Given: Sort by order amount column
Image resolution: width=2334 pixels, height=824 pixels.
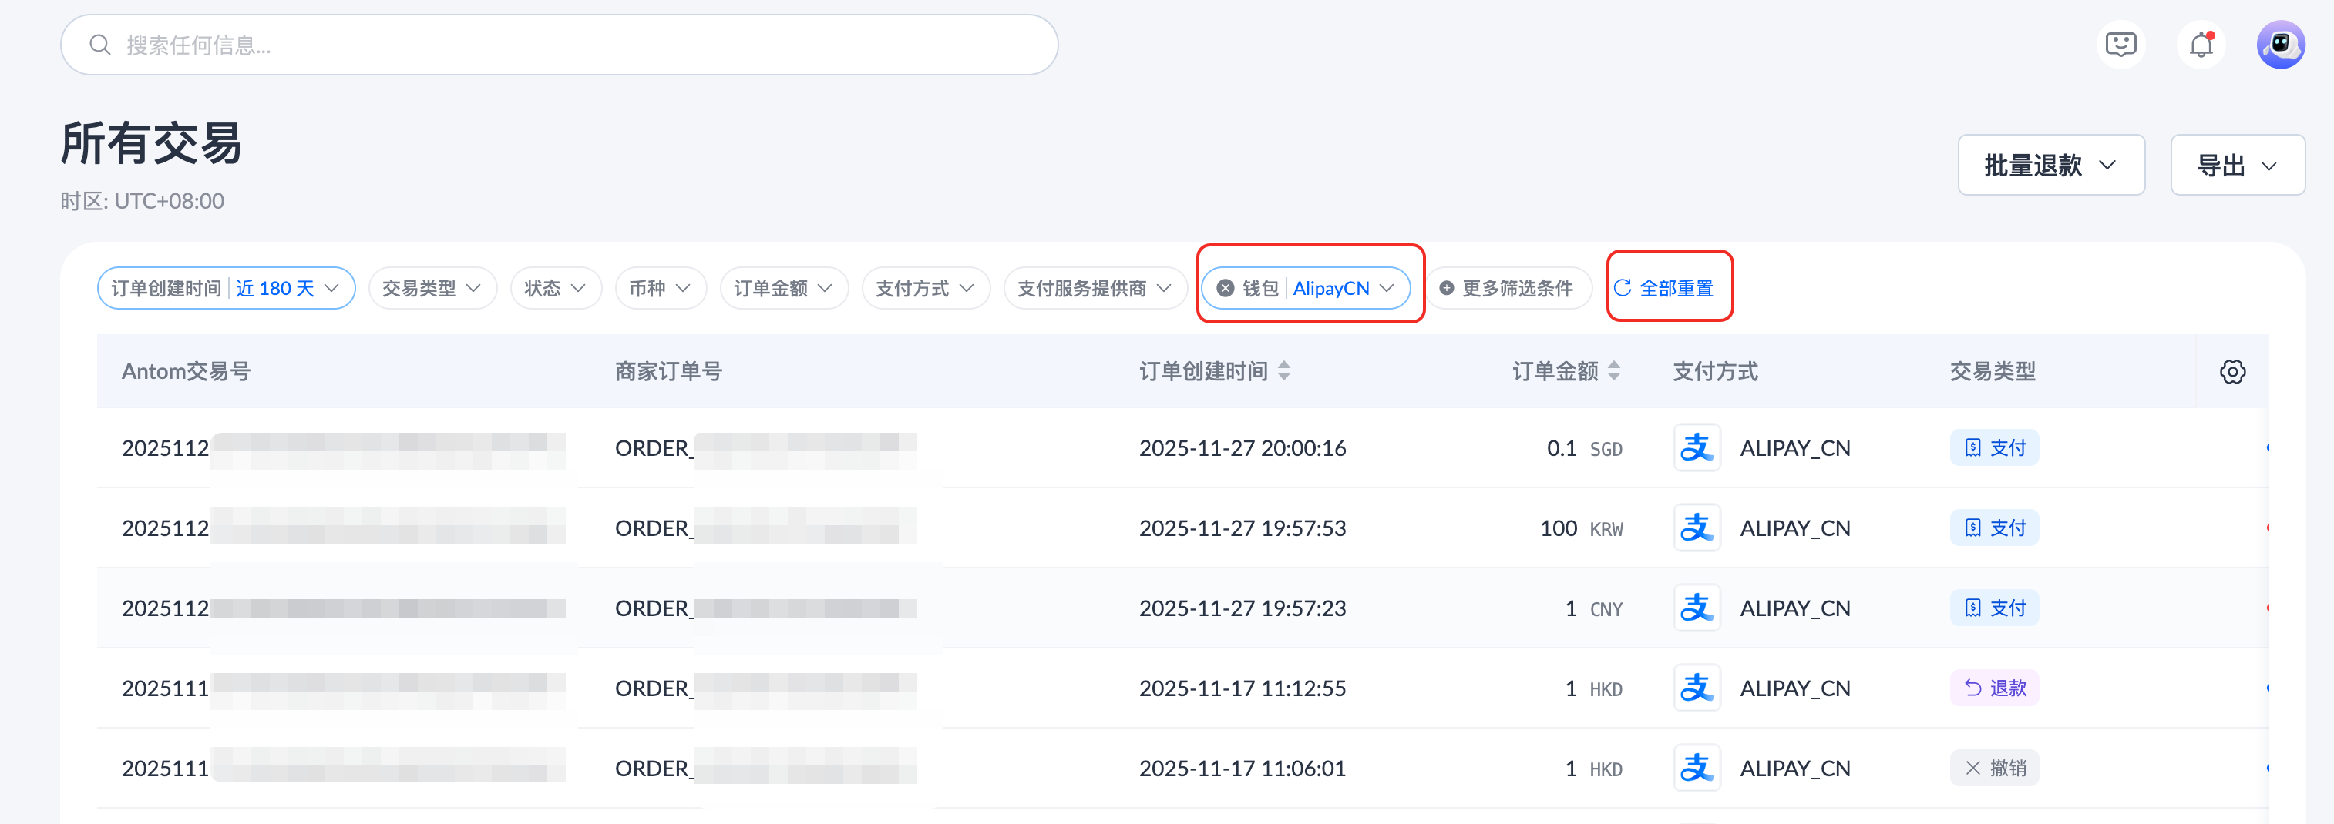Looking at the screenshot, I should tap(1614, 371).
